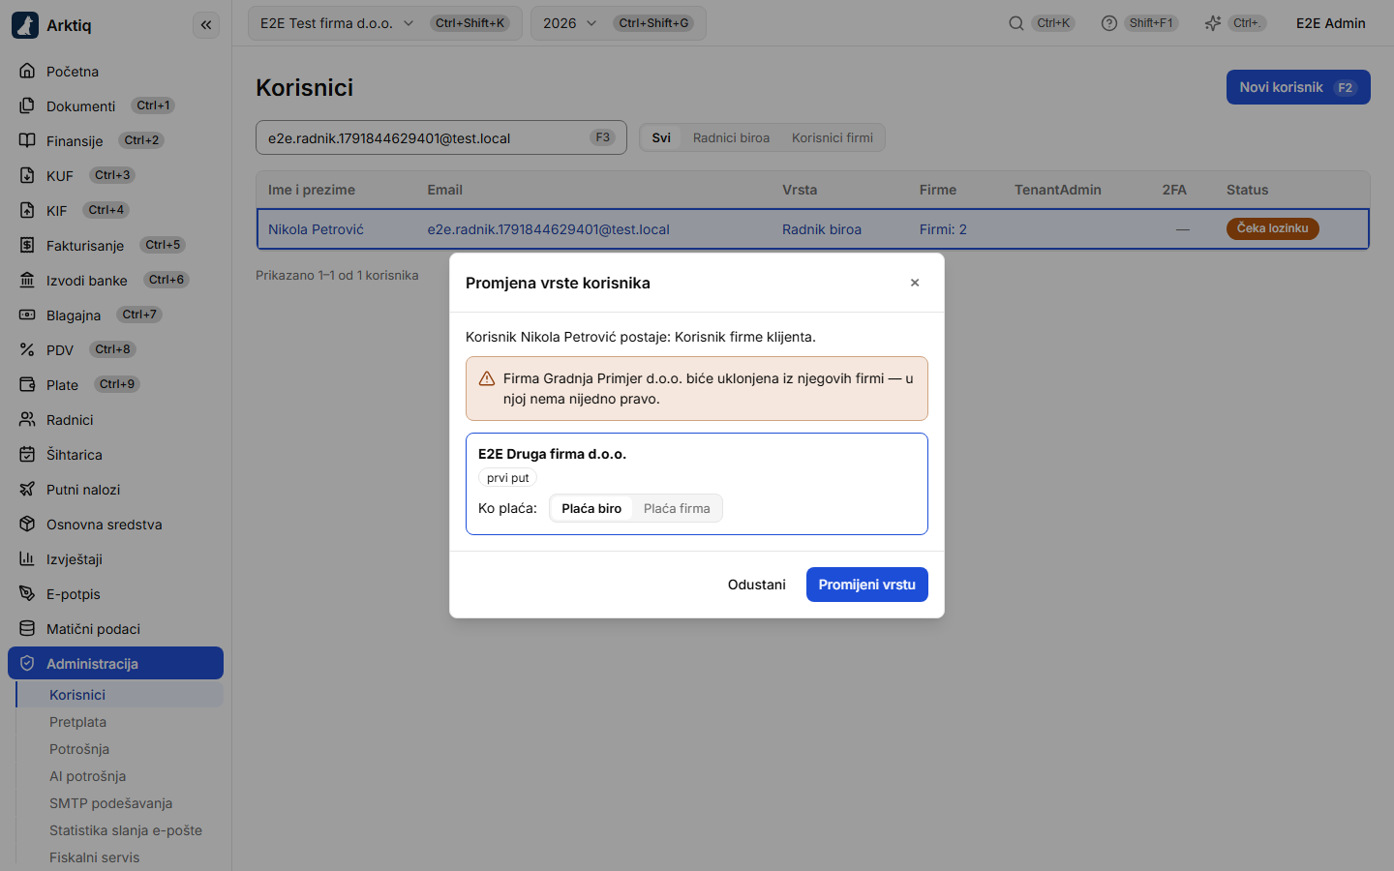
Task: Open Blagajna cash icon in sidebar
Action: point(27,315)
